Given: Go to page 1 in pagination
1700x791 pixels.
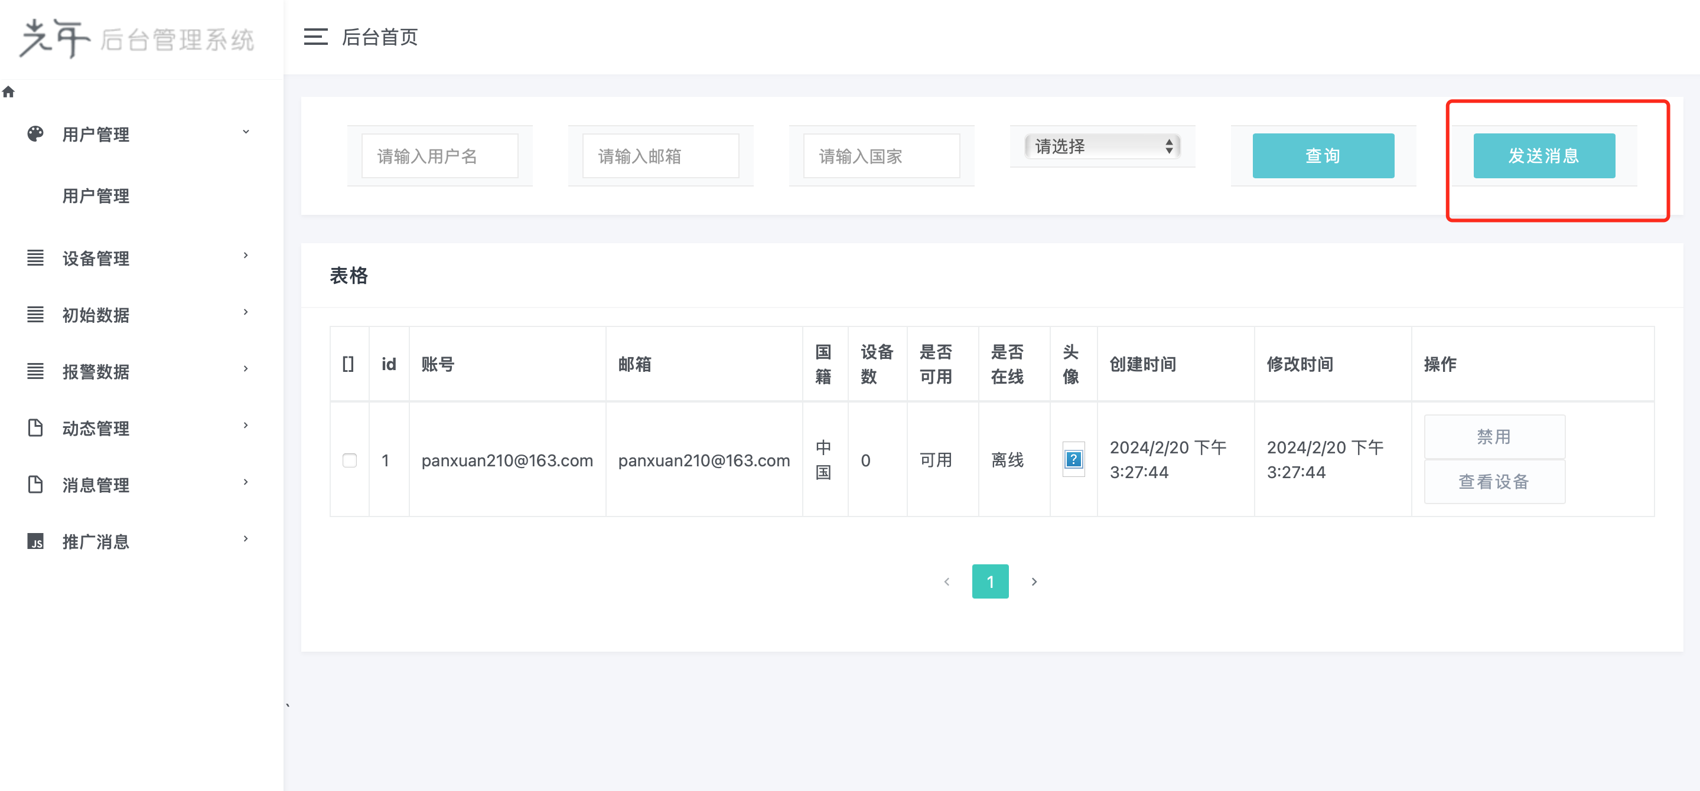Looking at the screenshot, I should (990, 581).
